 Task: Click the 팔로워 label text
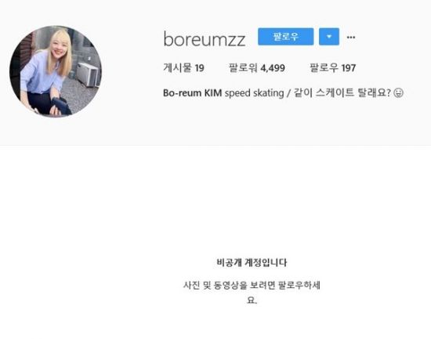[x=243, y=68]
